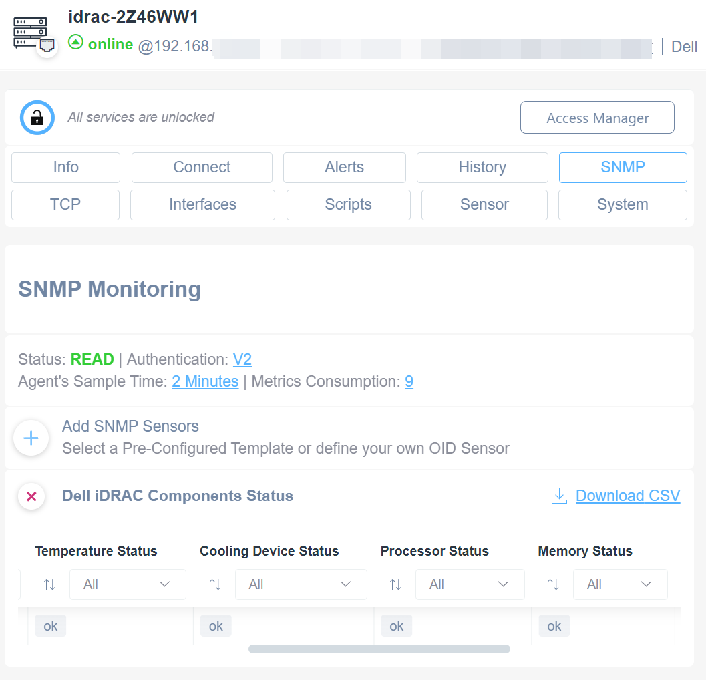Click the horizontal scrollbar under the status table
This screenshot has width=706, height=680.
pos(379,649)
